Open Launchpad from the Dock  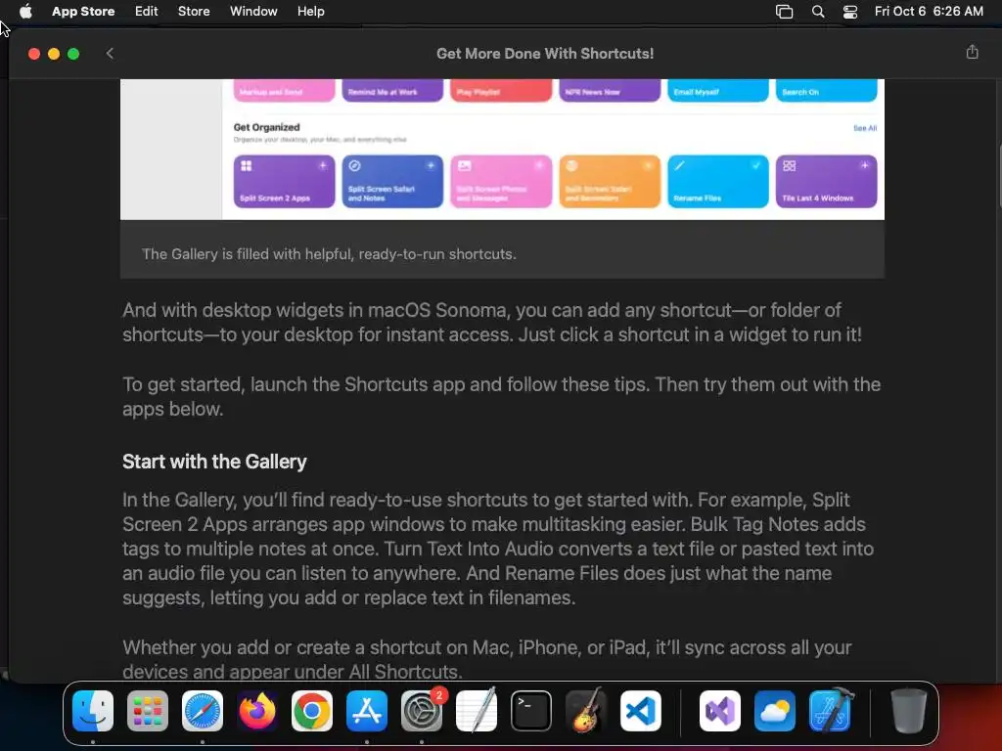(x=148, y=711)
